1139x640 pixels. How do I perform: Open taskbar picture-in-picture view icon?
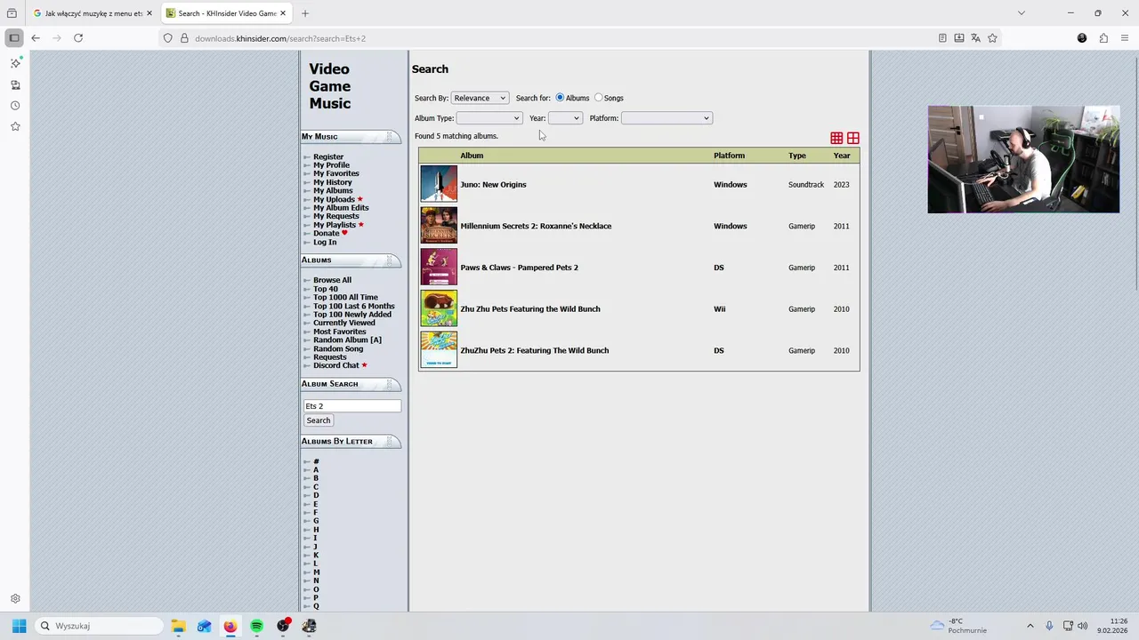pos(1068,626)
